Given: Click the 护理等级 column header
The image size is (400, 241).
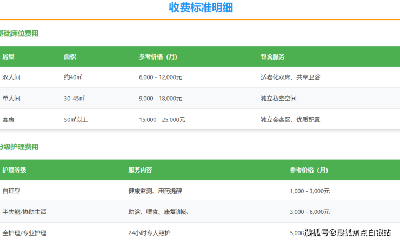Looking at the screenshot, I should (x=14, y=170).
